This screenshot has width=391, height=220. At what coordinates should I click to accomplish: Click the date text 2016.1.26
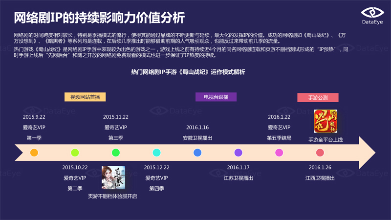[x=320, y=167]
